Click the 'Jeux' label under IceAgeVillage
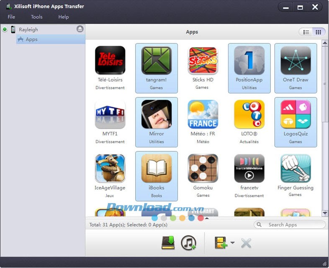The height and width of the screenshot is (268, 329). click(x=110, y=196)
